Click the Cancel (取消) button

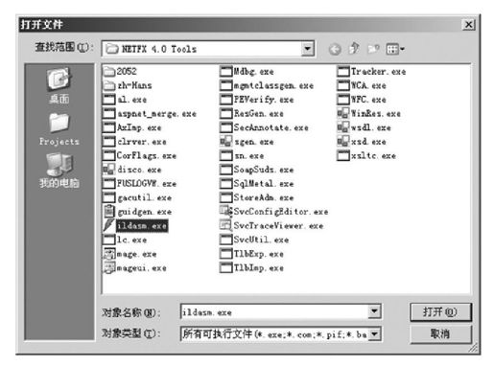[440, 334]
